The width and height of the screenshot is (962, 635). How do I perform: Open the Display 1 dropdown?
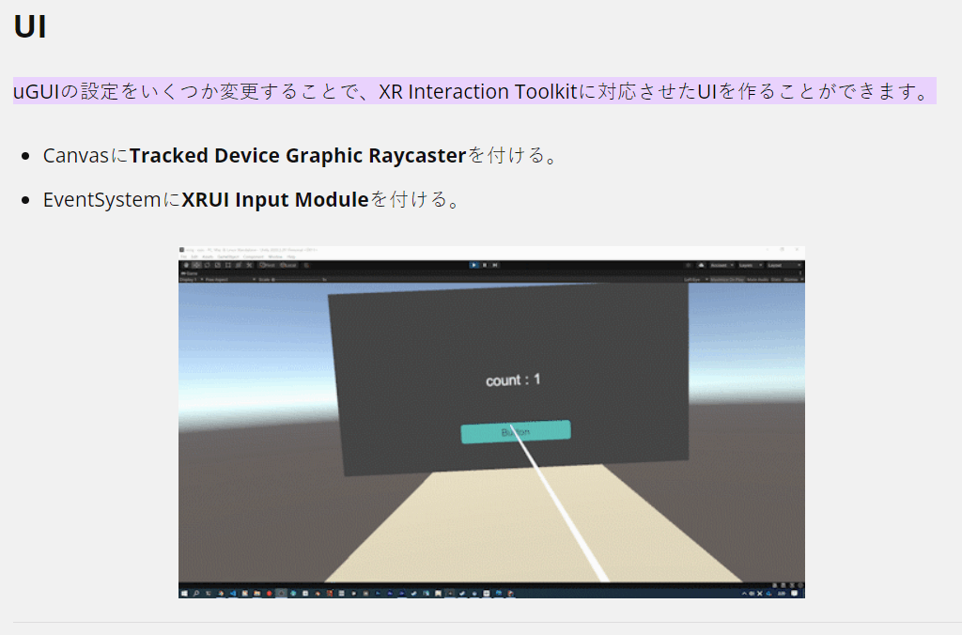(191, 280)
